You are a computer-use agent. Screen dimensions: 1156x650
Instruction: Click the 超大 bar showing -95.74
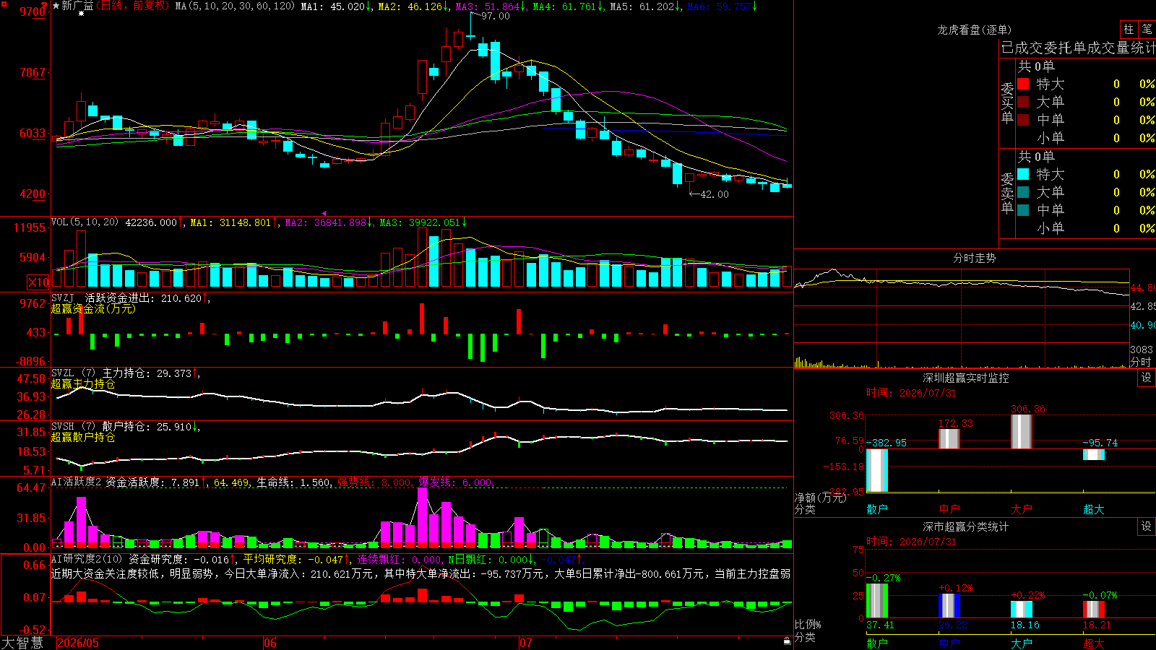[1094, 454]
